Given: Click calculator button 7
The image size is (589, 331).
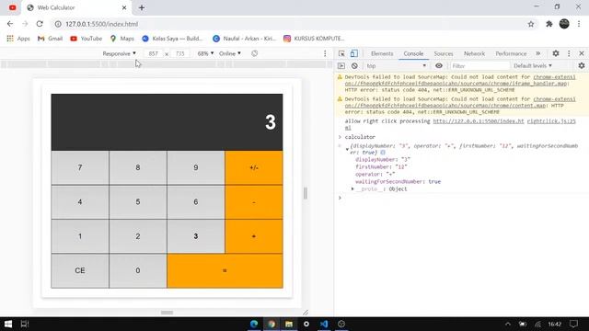Looking at the screenshot, I should [80, 167].
